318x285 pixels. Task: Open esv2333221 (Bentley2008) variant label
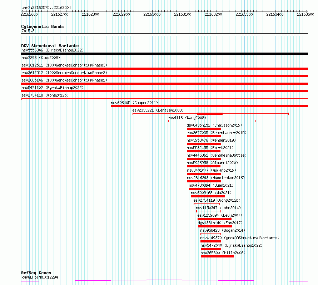pyautogui.click(x=158, y=110)
